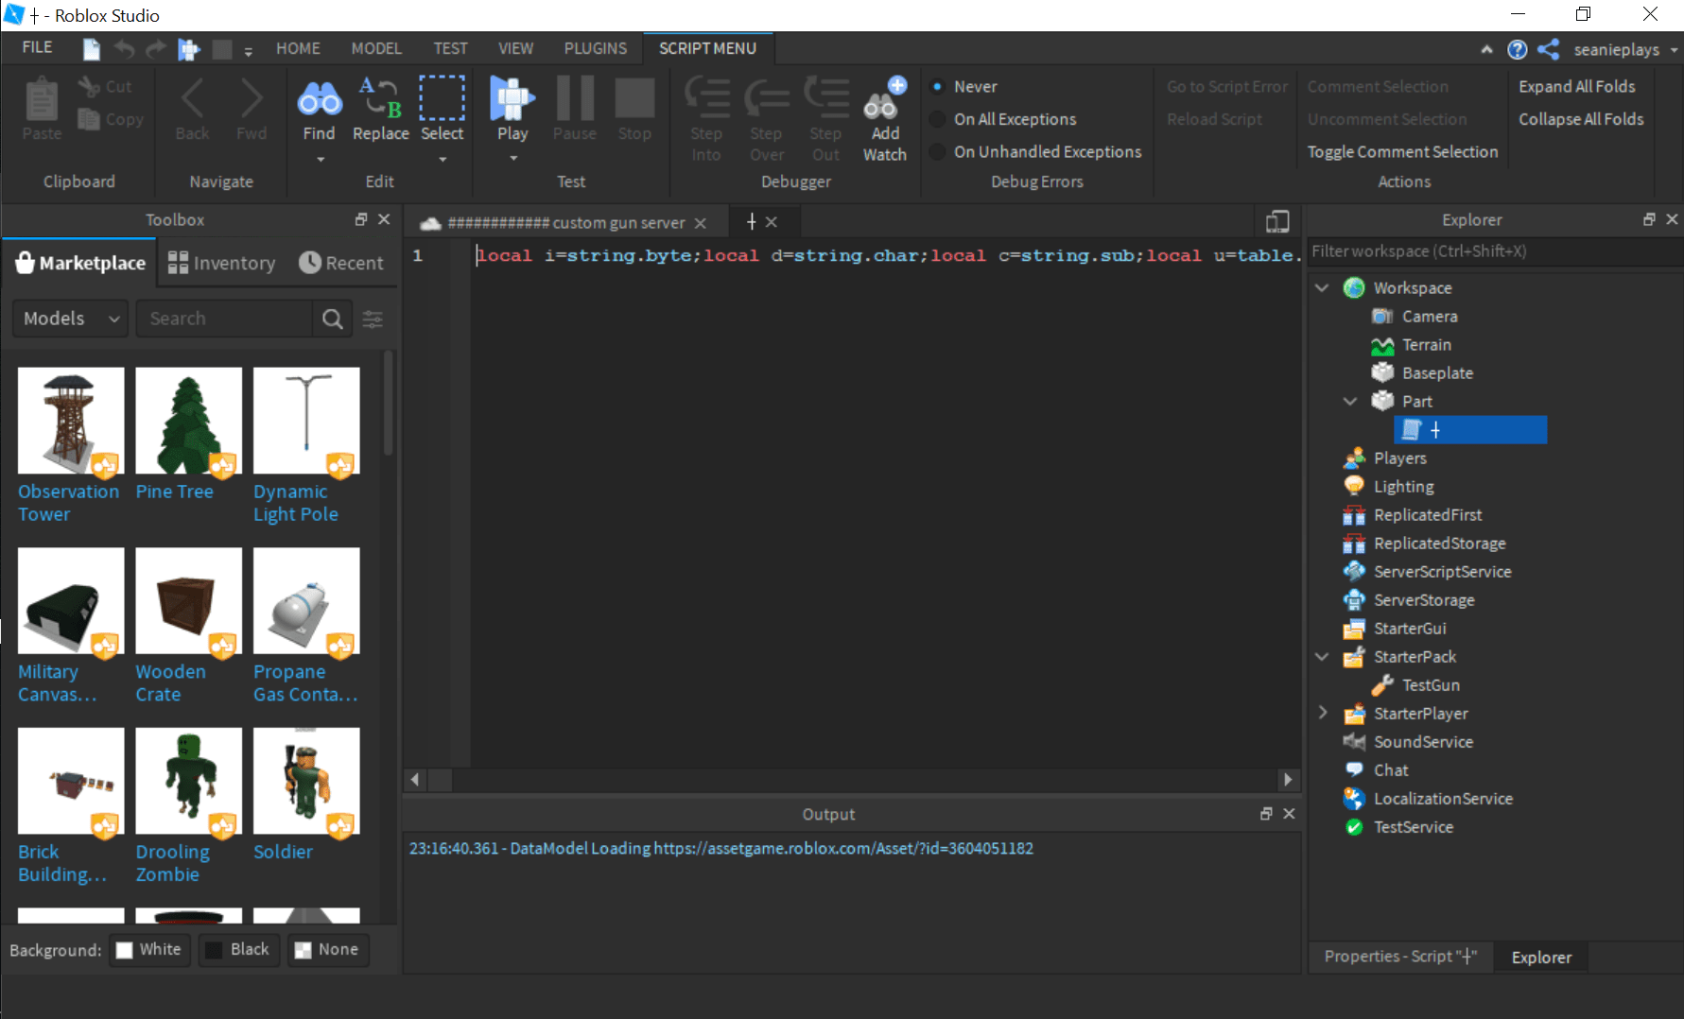Switch to the Inventory tab in Toolbox
Screen dimensions: 1684x1019
point(220,262)
